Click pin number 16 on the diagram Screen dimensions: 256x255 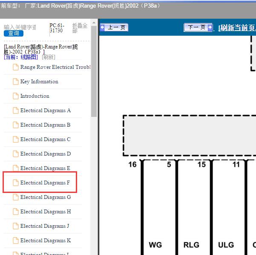(132, 164)
